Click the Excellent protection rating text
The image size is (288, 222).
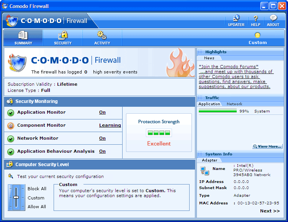pos(159,144)
